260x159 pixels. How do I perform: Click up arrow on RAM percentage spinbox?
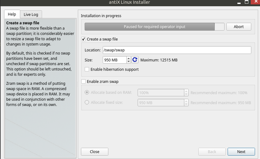(186, 91)
